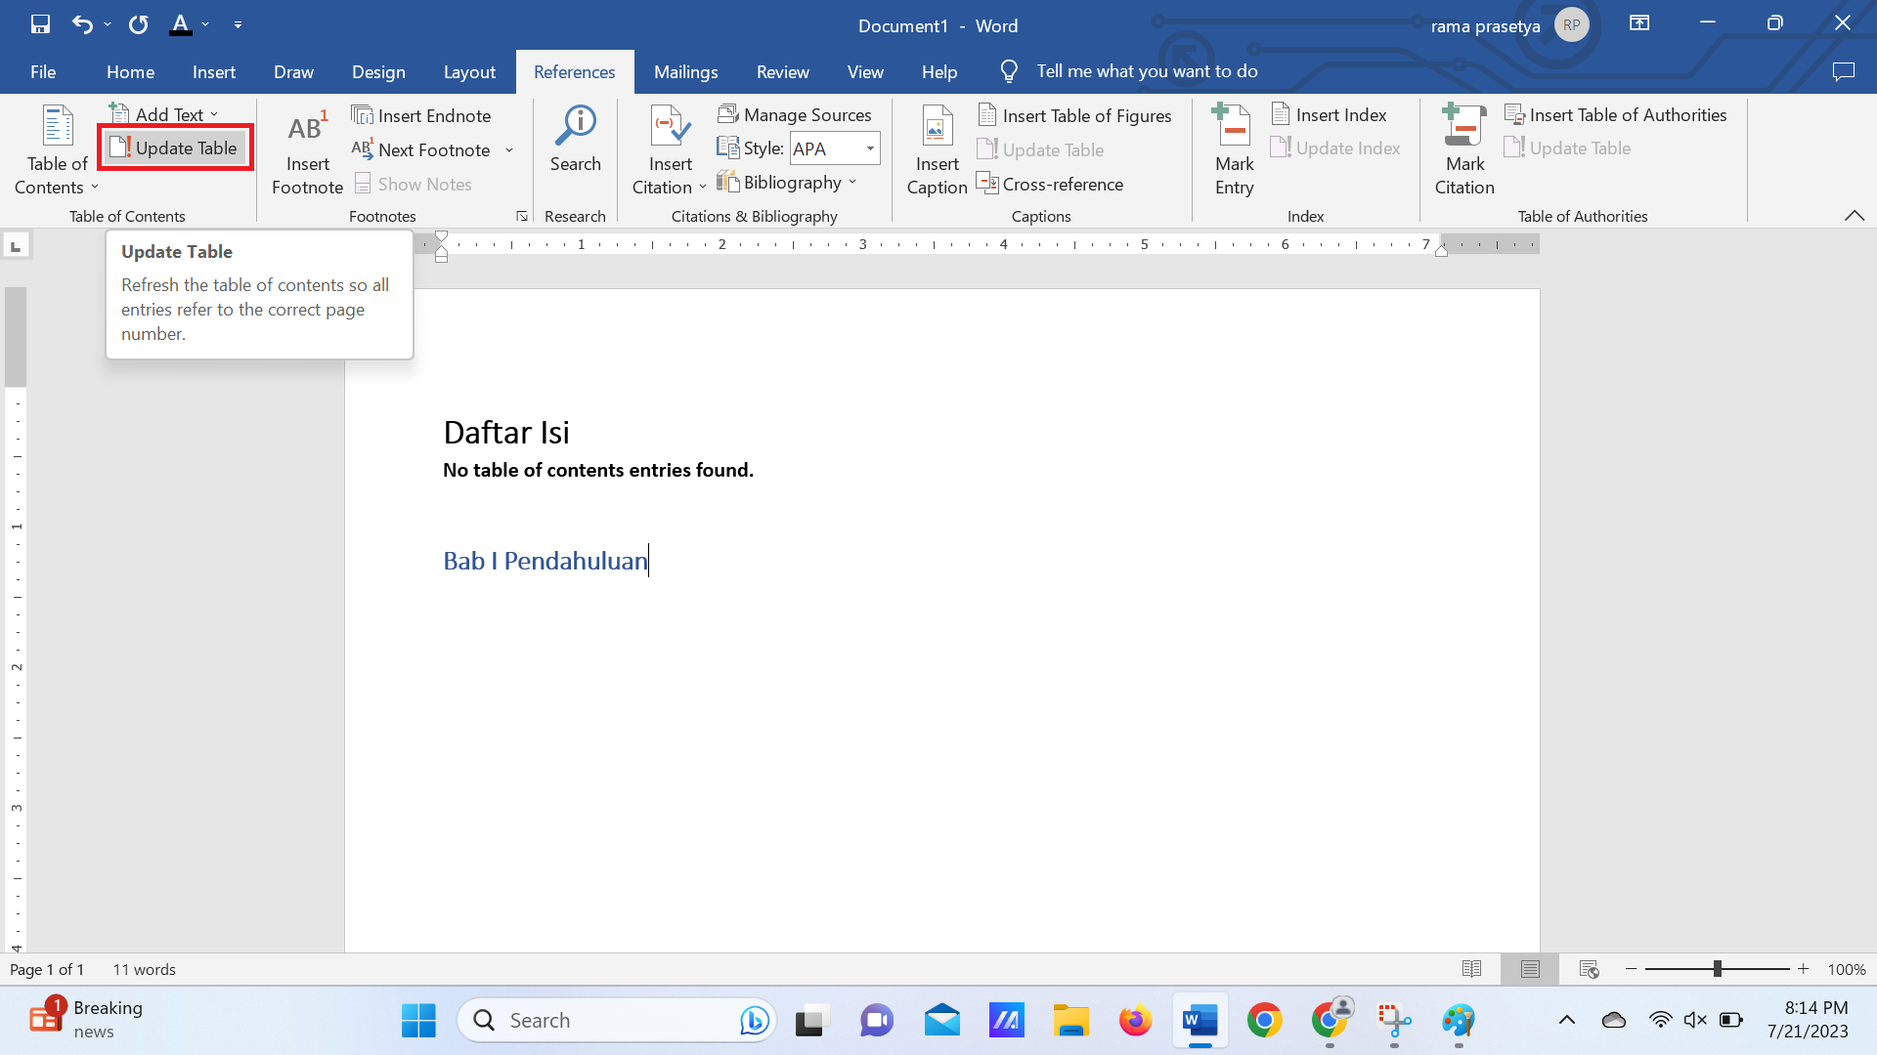Expand the Bibliography dropdown

852,183
